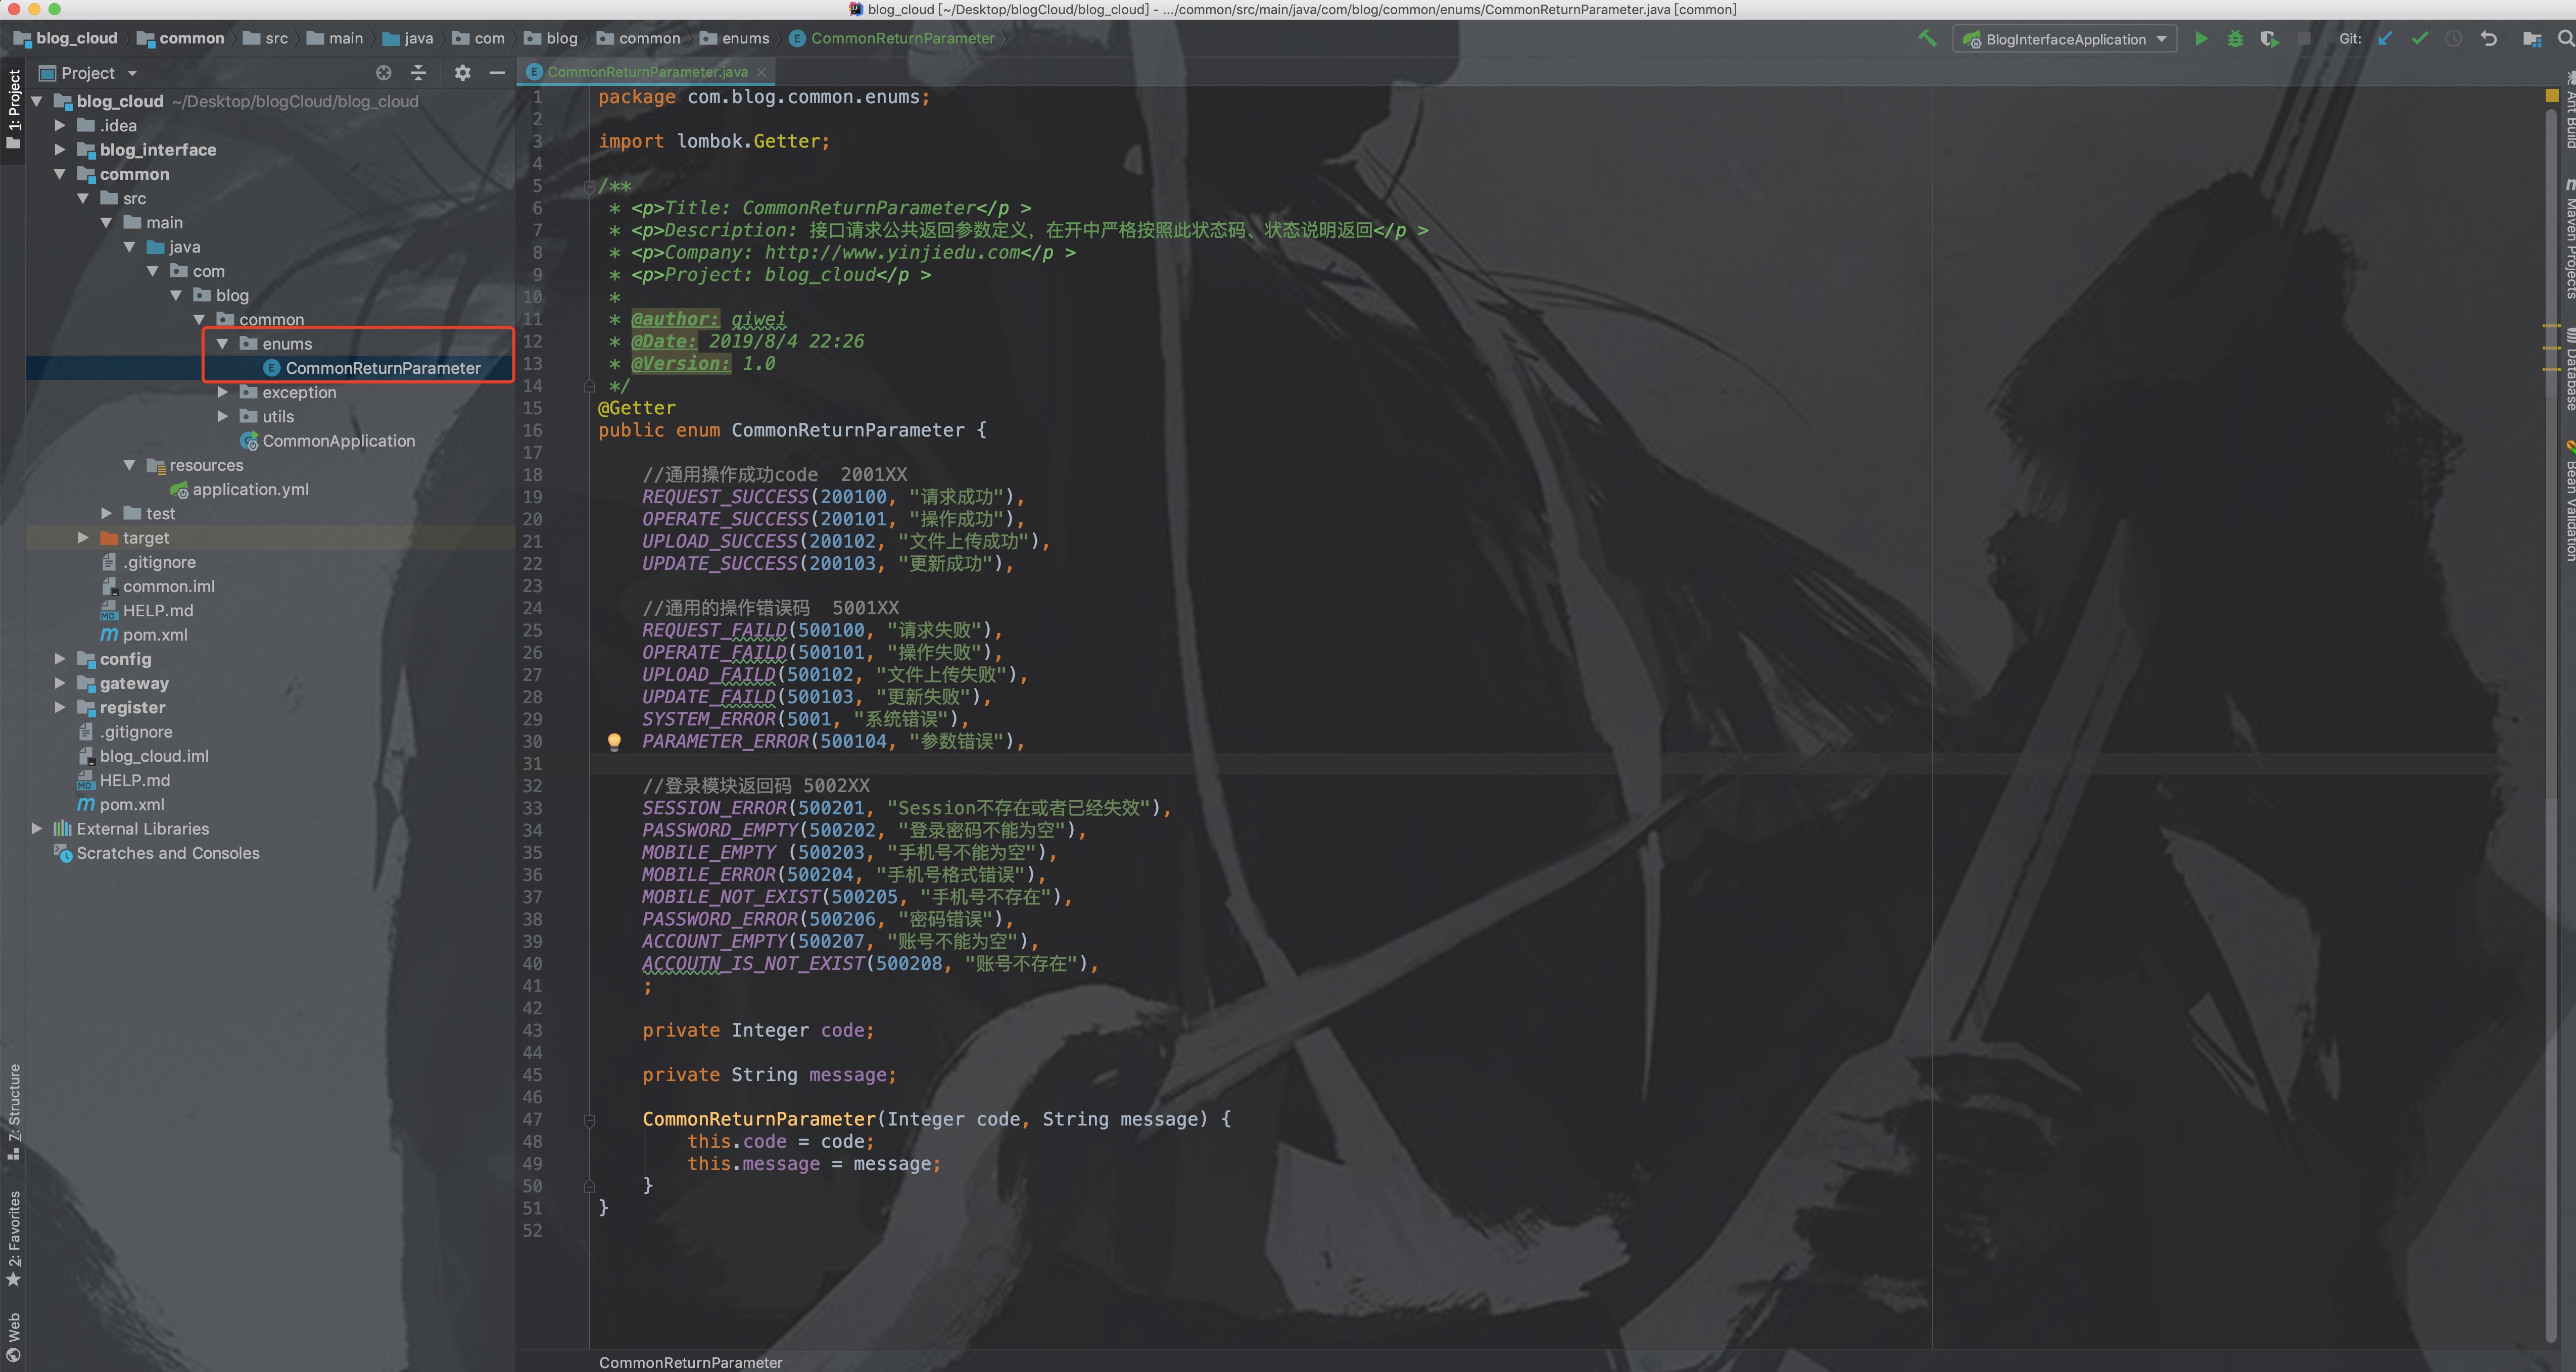Screen dimensions: 2576x1372
Task: Run with coverage shield icon
Action: 2269,39
